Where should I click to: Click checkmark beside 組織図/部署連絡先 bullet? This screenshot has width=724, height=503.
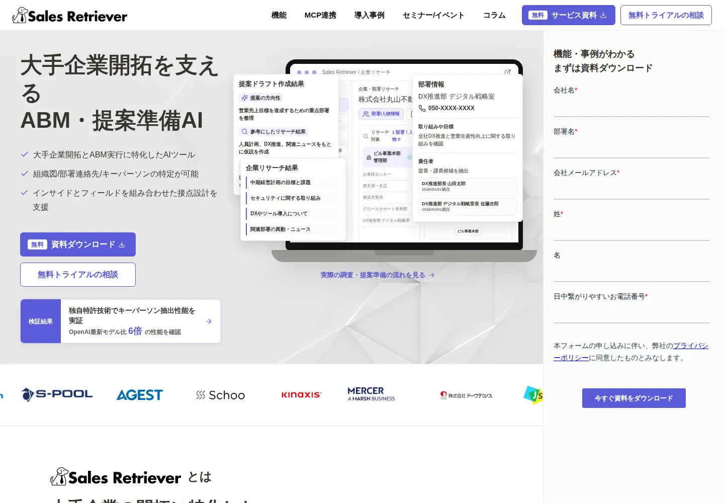pos(24,174)
